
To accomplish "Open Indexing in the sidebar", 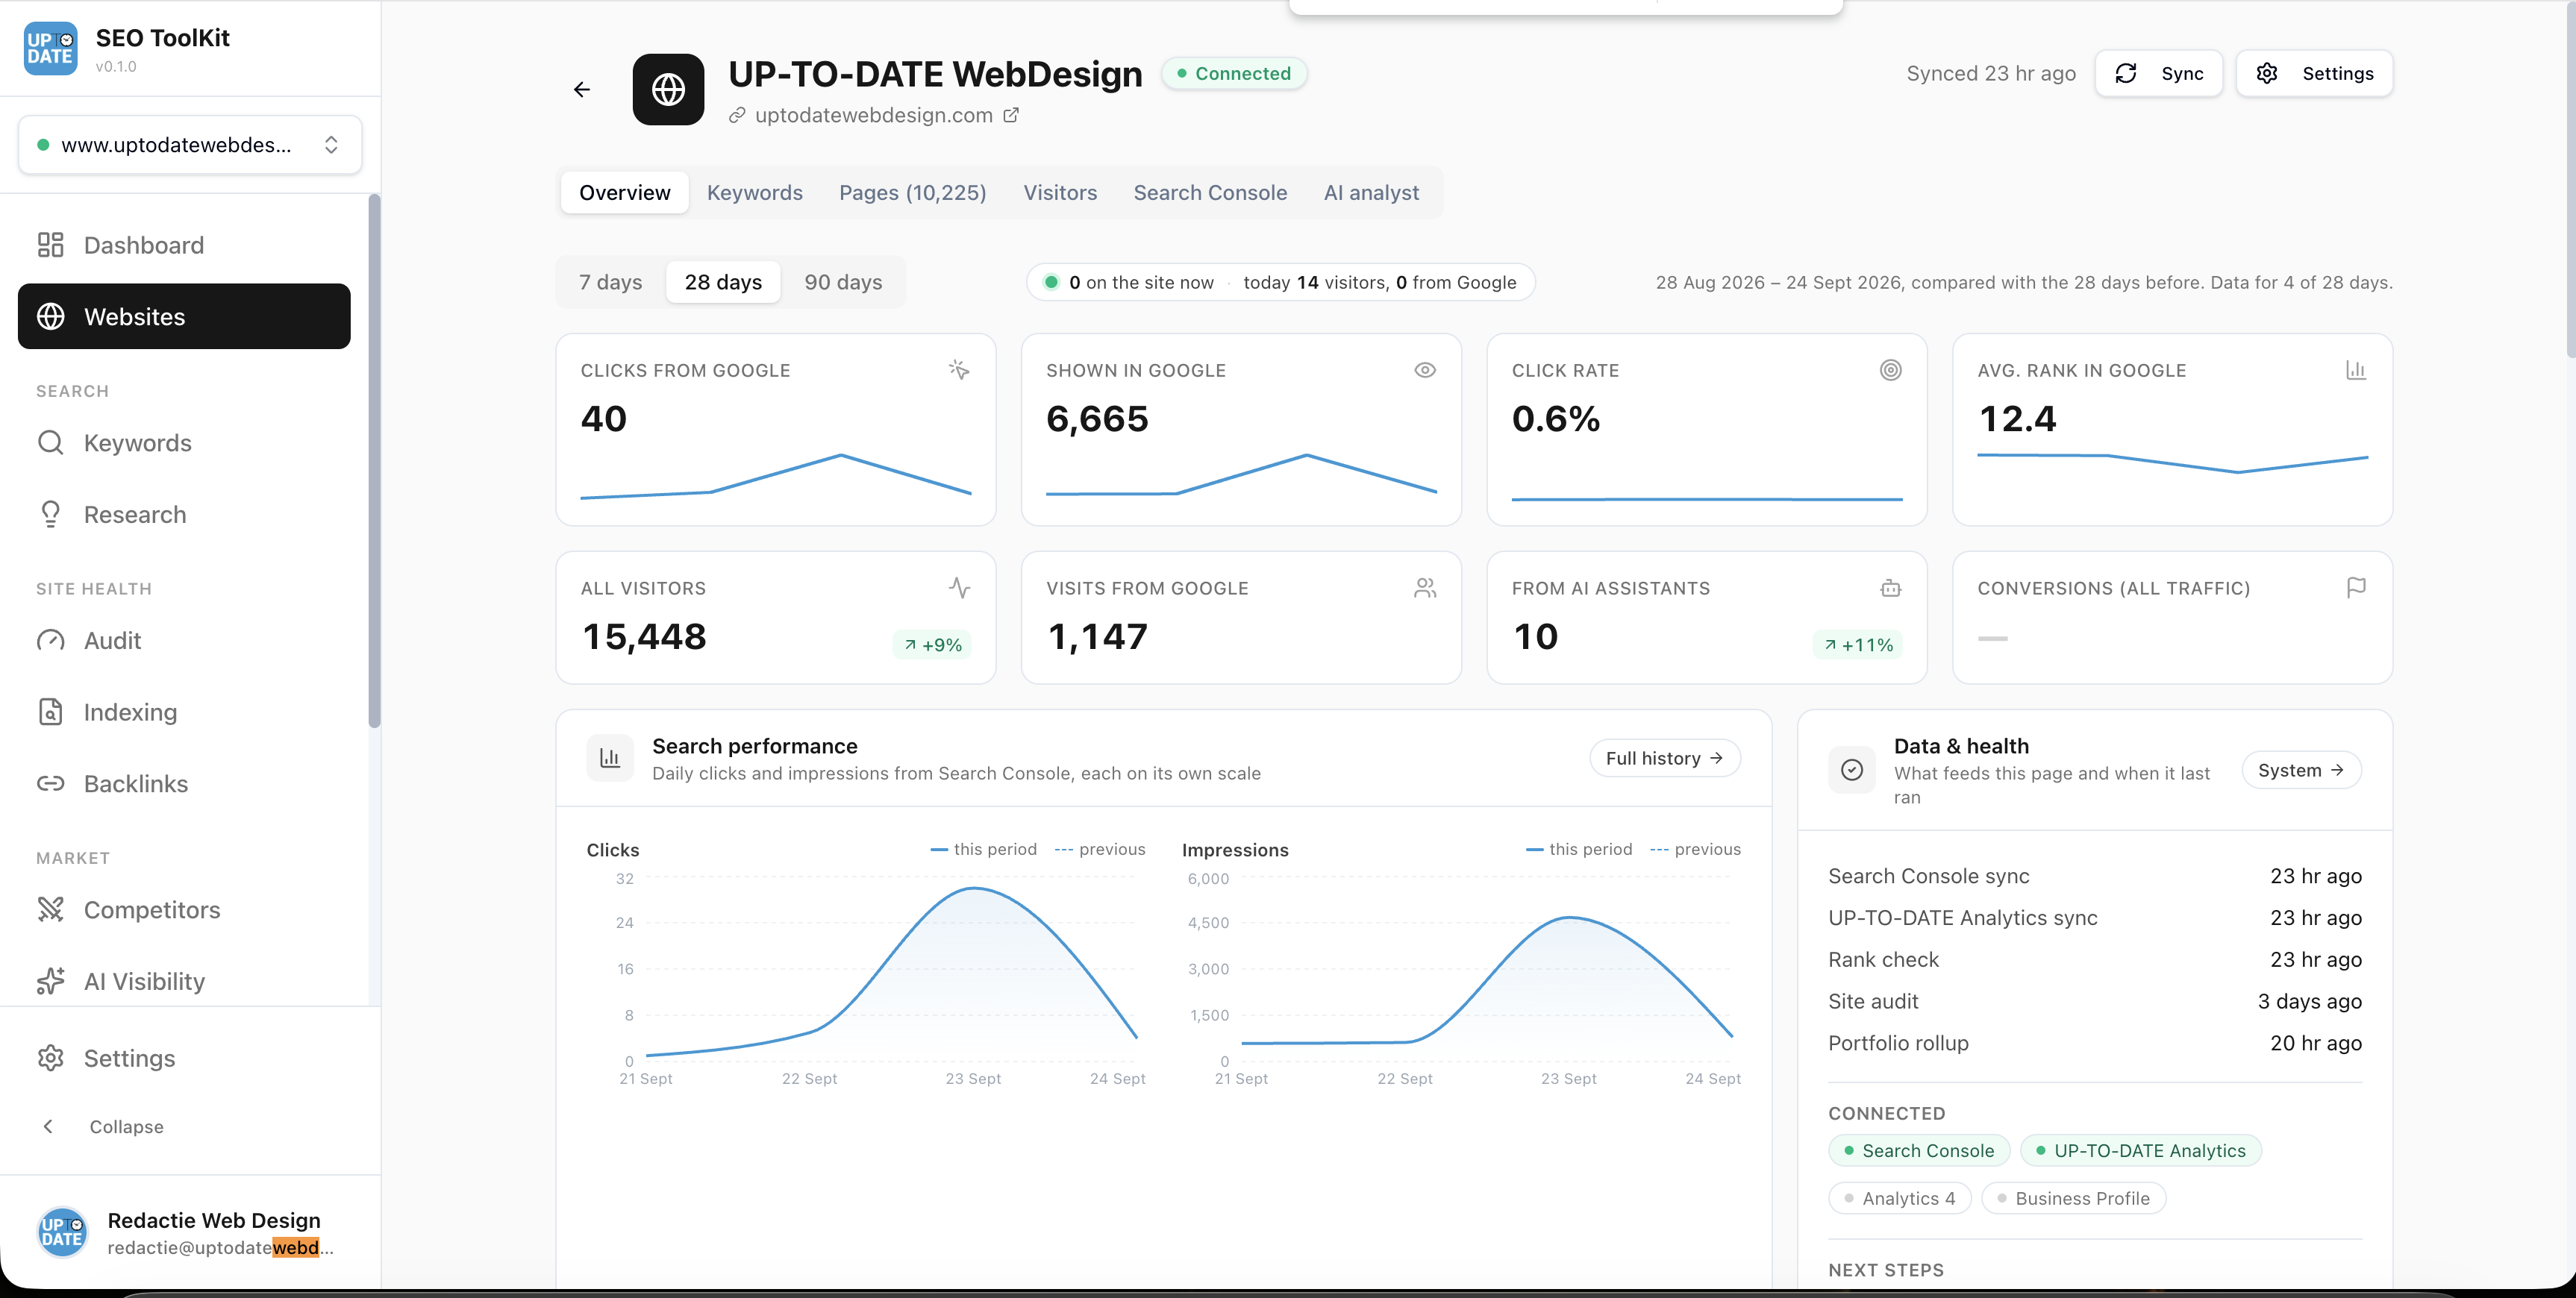I will (x=184, y=712).
